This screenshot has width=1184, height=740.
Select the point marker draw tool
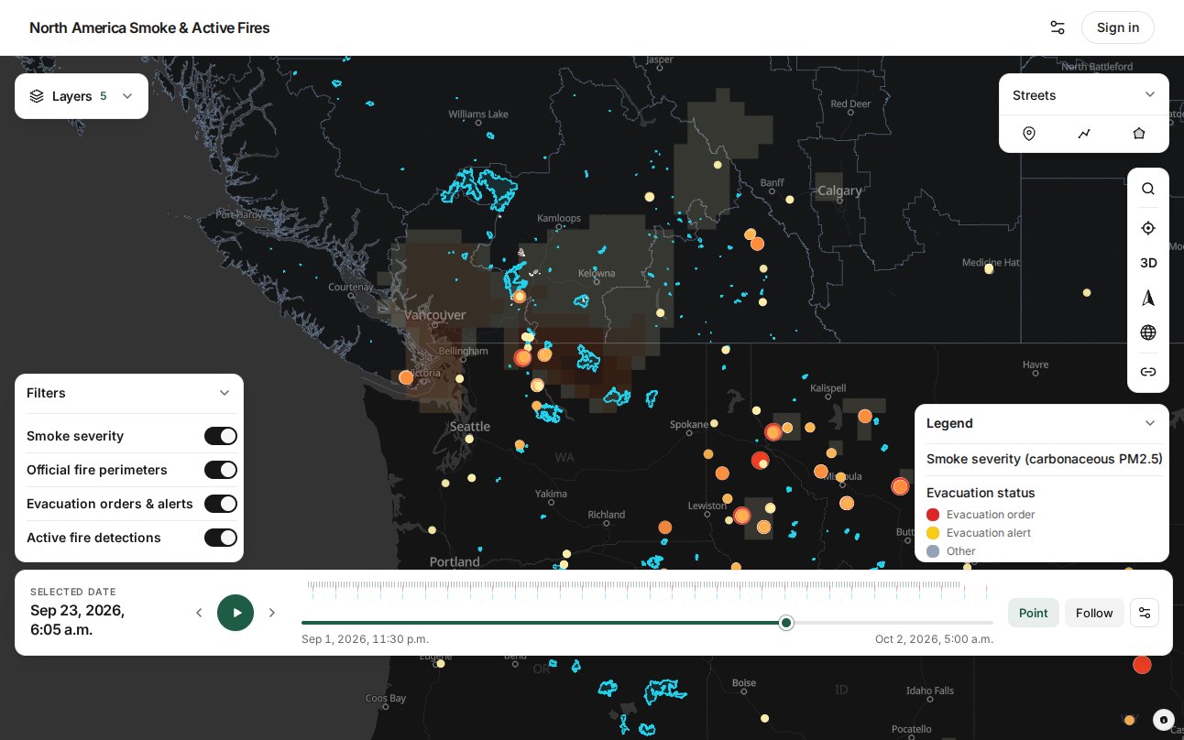pyautogui.click(x=1029, y=134)
